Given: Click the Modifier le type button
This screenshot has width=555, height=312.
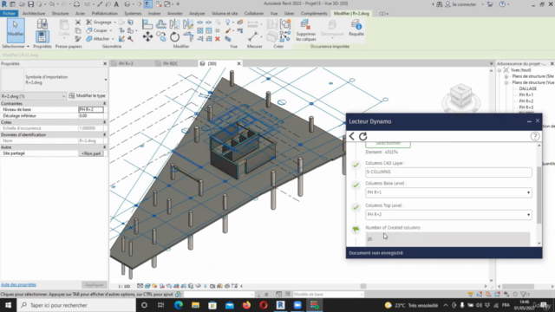Looking at the screenshot, I should pyautogui.click(x=87, y=96).
